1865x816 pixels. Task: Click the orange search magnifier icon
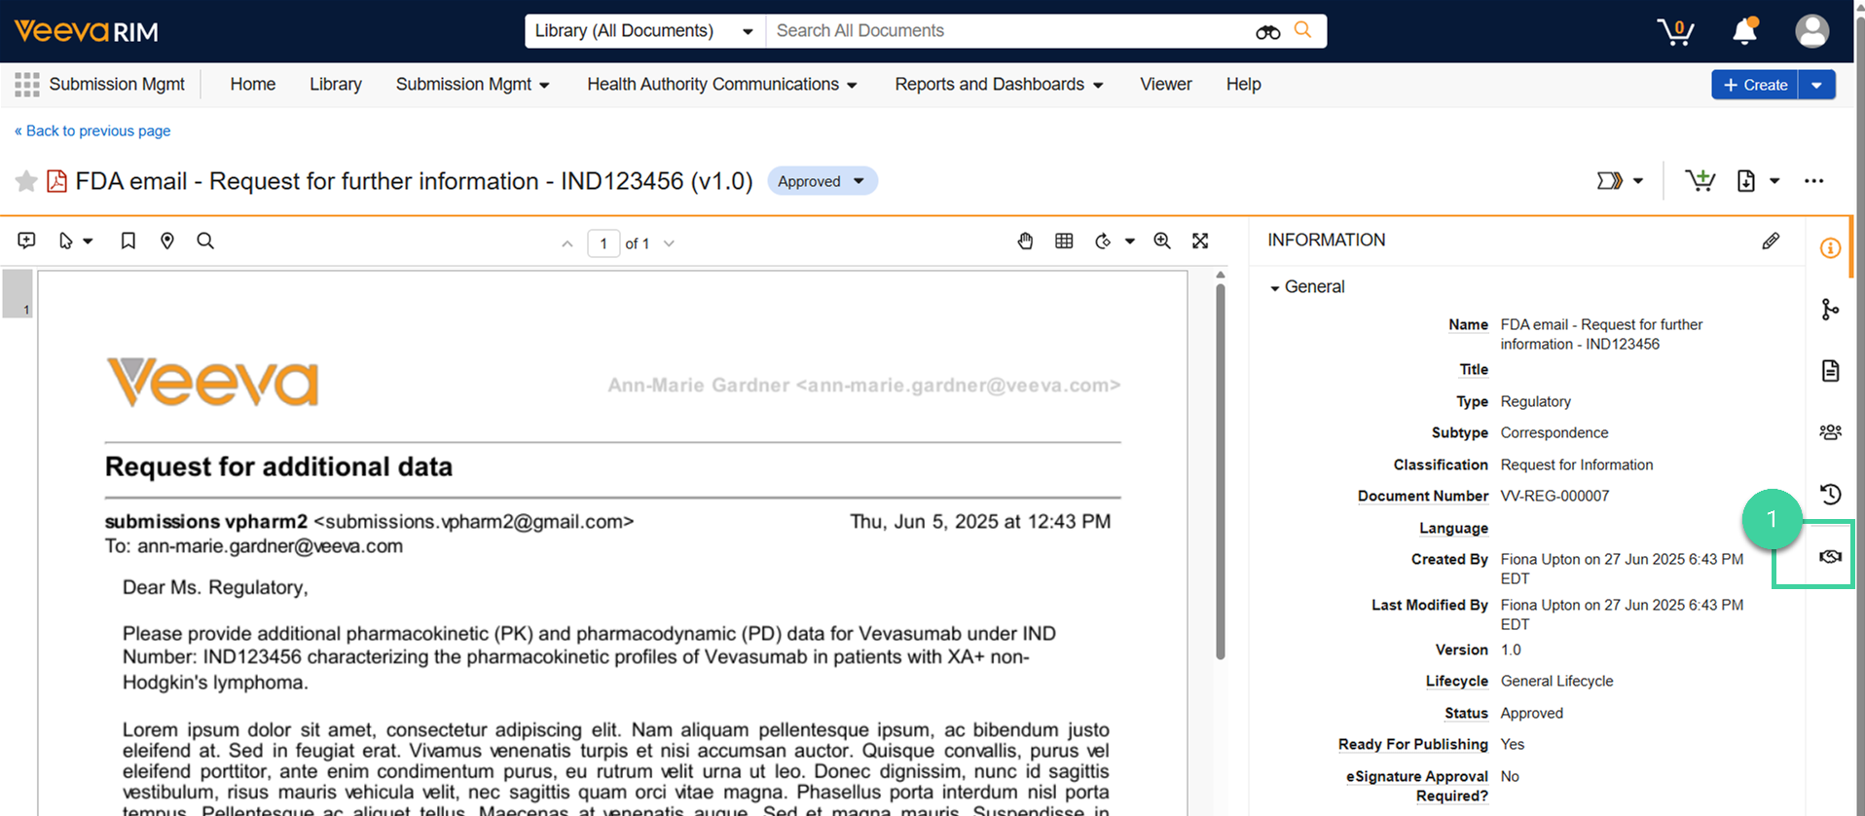coord(1302,30)
